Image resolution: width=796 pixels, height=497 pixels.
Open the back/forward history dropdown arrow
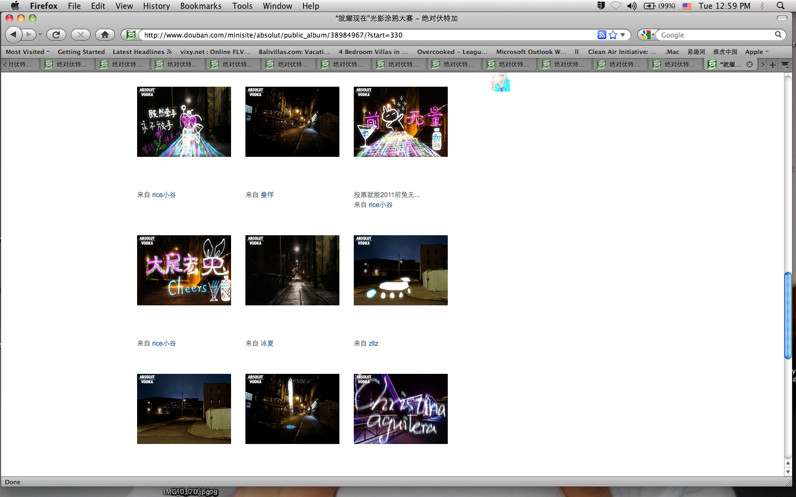[x=40, y=35]
